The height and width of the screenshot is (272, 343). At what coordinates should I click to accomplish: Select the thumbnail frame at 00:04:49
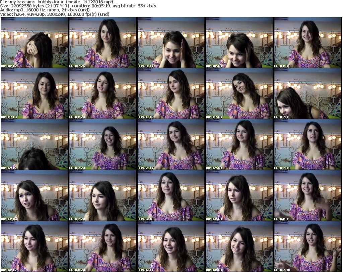pos(239,247)
